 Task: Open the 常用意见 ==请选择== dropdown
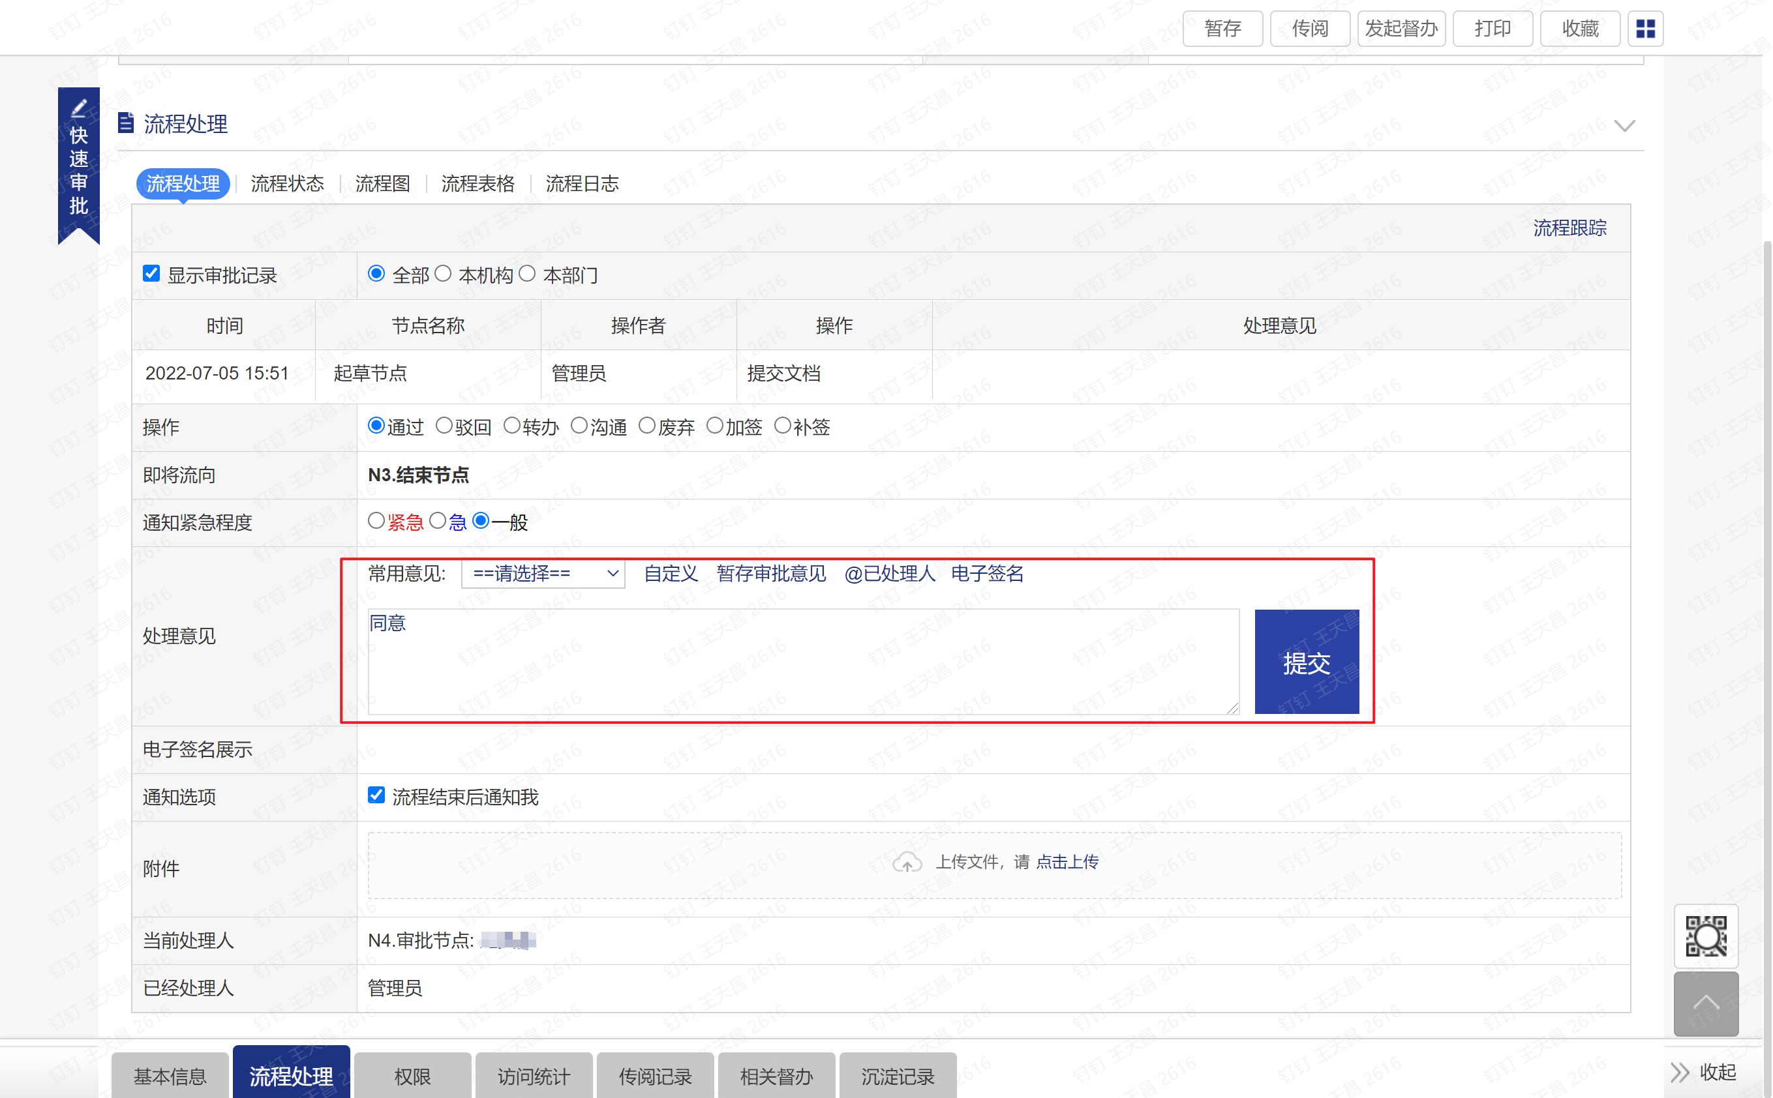[x=543, y=574]
